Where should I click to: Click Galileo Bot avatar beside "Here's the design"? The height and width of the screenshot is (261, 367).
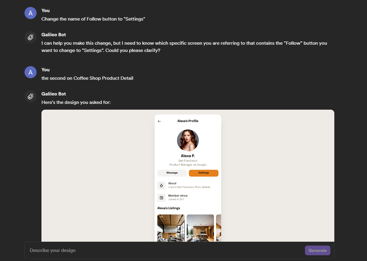[30, 96]
